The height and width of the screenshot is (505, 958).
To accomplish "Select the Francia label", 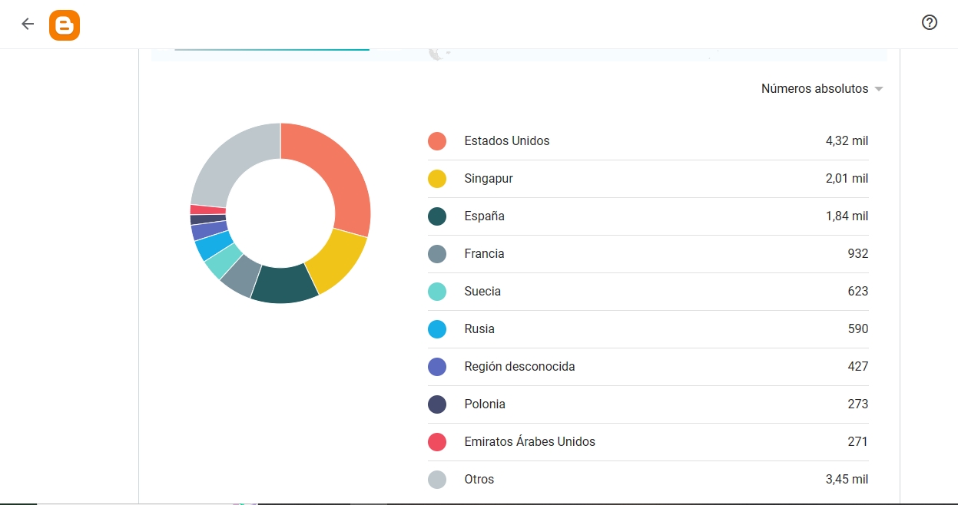I will (484, 254).
